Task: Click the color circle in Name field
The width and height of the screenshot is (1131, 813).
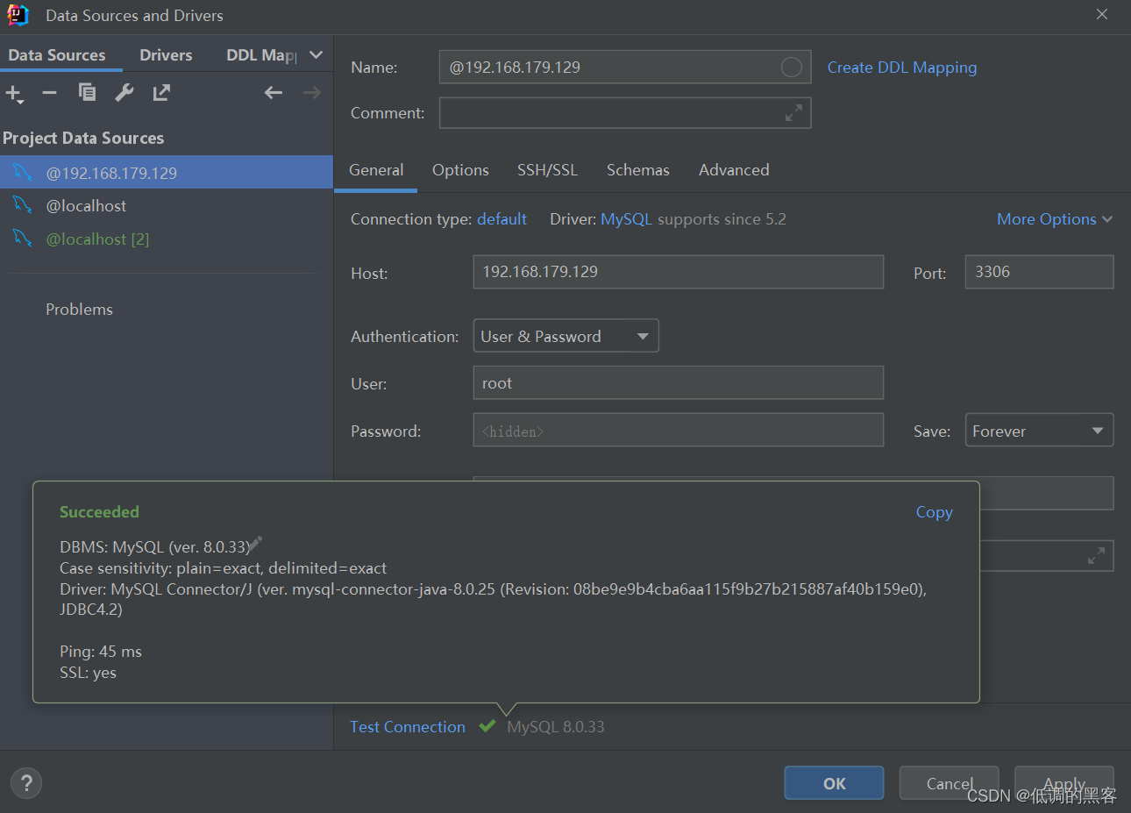Action: (791, 67)
